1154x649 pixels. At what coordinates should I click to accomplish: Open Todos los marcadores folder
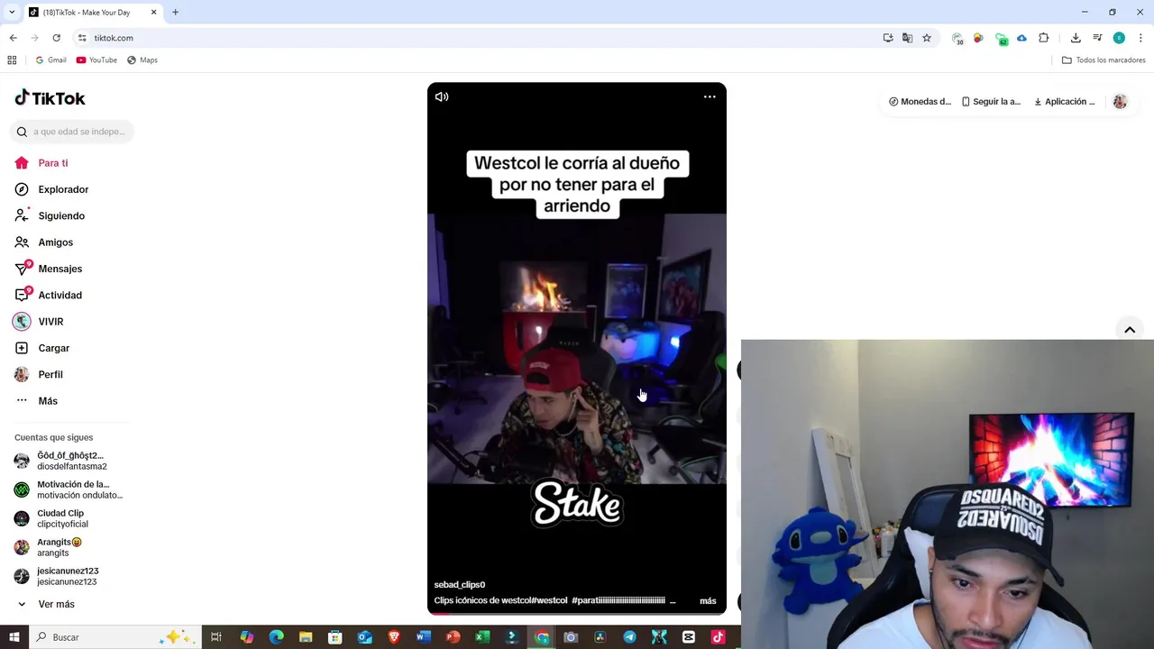click(1104, 60)
